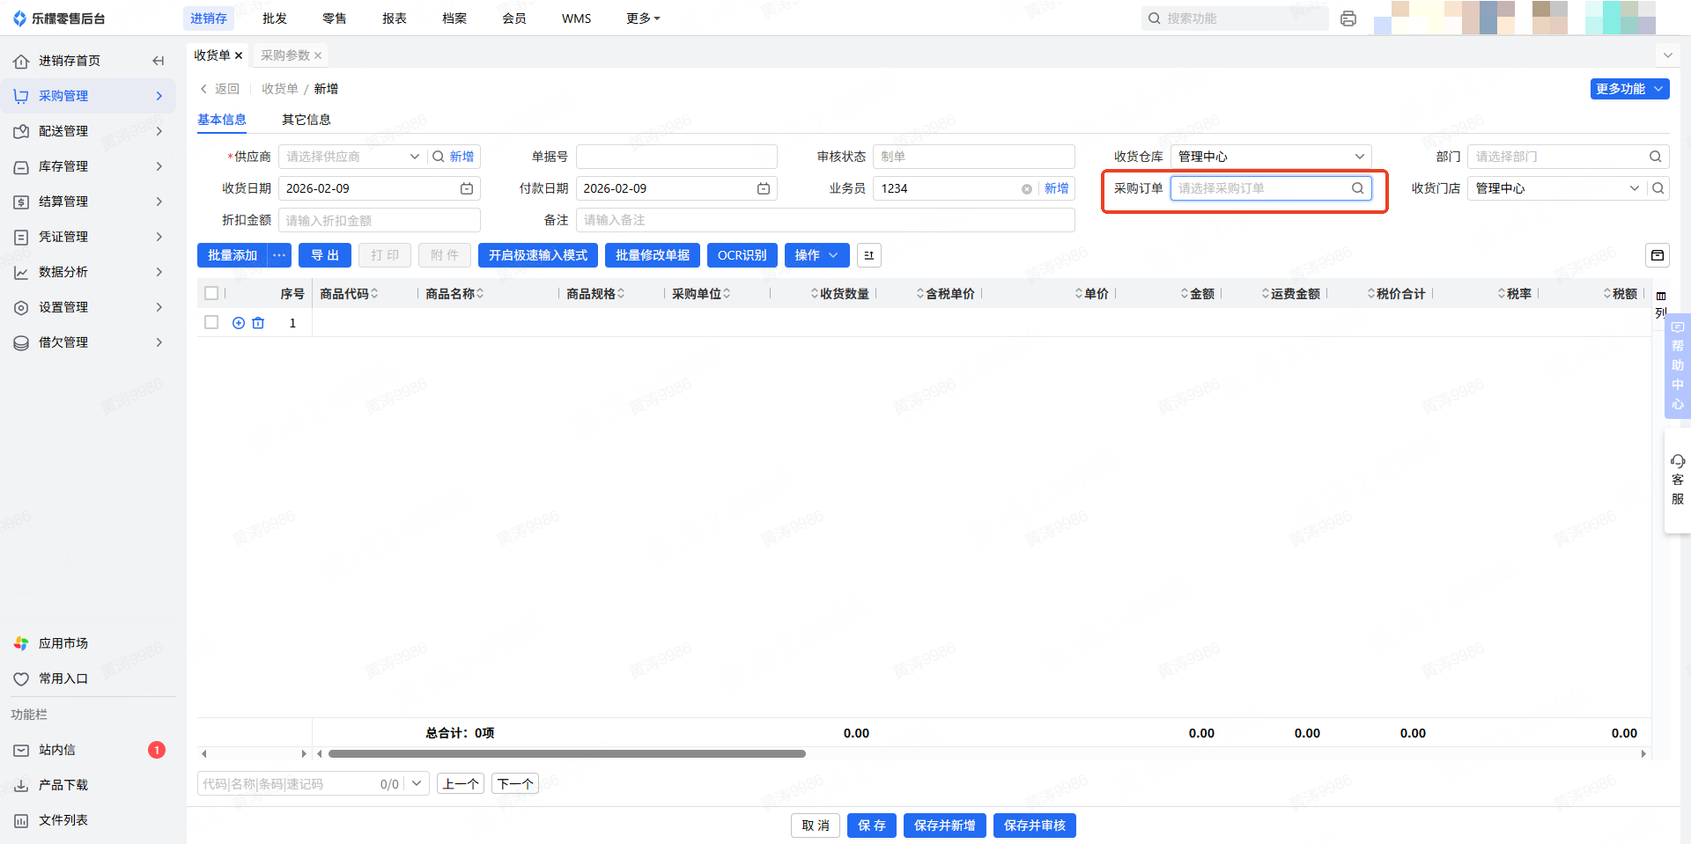Open 客服 customer service panel

(x=1678, y=480)
